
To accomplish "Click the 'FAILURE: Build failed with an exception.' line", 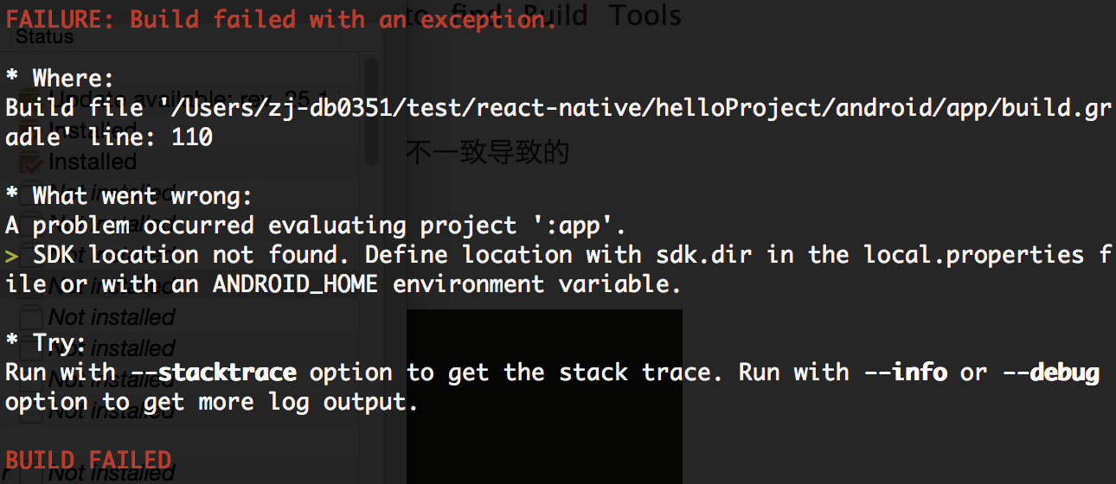I will click(x=282, y=19).
